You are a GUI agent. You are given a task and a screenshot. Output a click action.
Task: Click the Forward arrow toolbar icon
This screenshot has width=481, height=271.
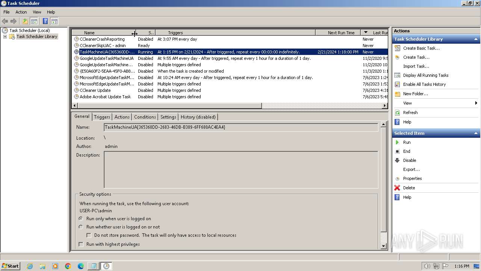pos(14,21)
